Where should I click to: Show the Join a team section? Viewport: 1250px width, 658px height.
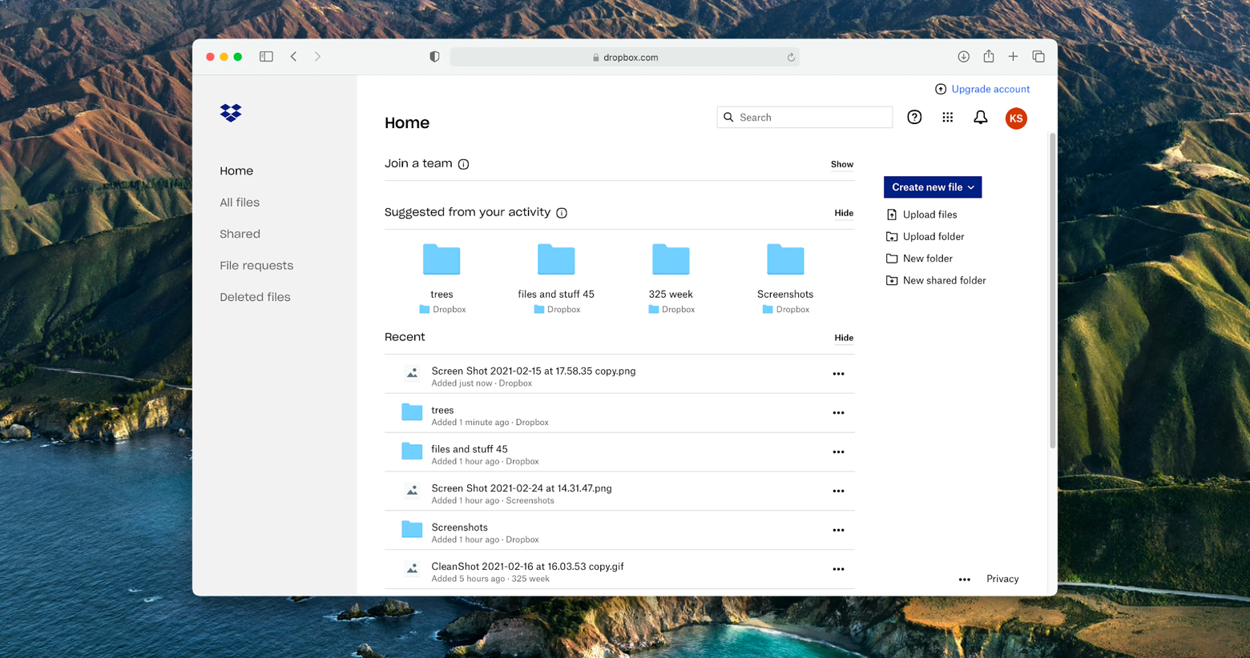point(841,164)
